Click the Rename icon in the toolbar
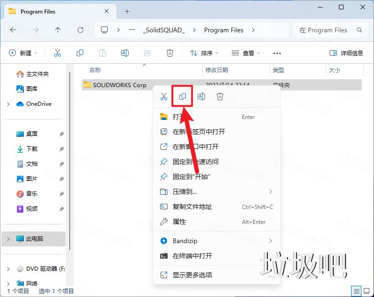The image size is (374, 297). [x=125, y=53]
